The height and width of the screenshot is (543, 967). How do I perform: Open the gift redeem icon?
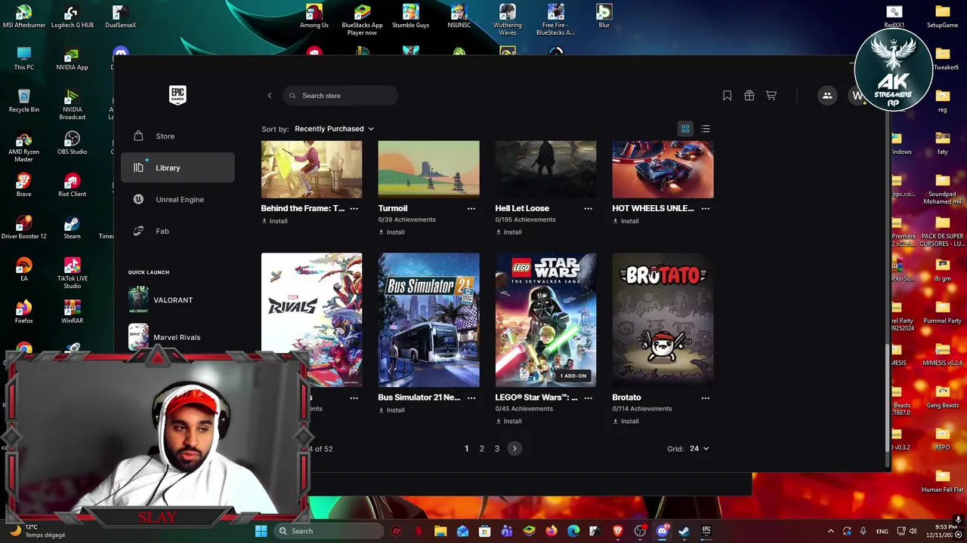coord(749,96)
